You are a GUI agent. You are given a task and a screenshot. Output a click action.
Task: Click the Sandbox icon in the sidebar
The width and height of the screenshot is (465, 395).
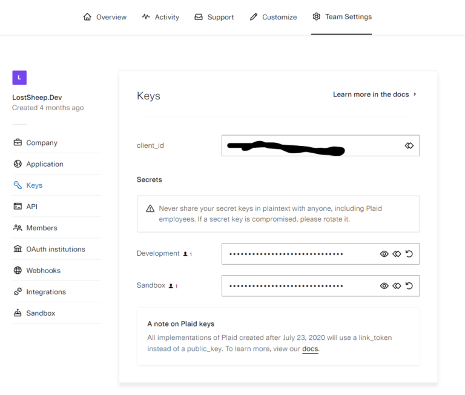(18, 313)
